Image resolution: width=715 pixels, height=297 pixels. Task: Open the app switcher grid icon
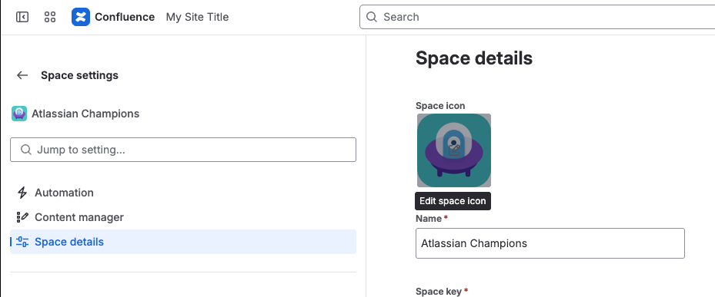[x=50, y=18]
